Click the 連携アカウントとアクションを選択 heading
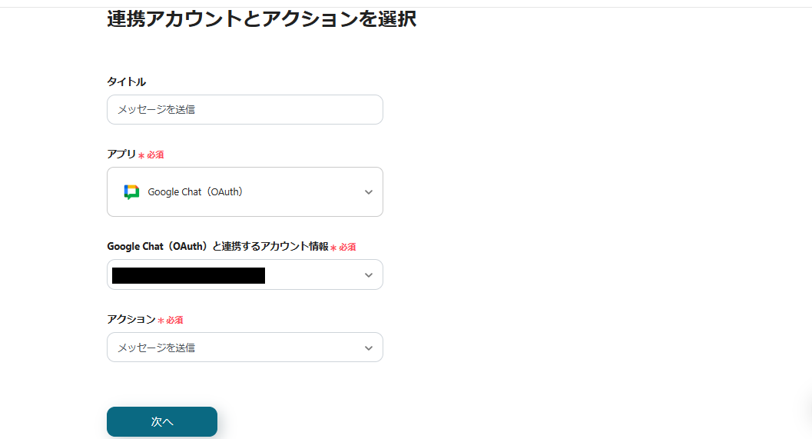Viewport: 812px width, 439px height. [x=261, y=19]
